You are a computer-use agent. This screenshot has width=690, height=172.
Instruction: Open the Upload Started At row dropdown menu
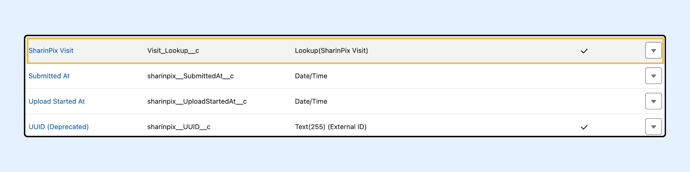pyautogui.click(x=653, y=101)
